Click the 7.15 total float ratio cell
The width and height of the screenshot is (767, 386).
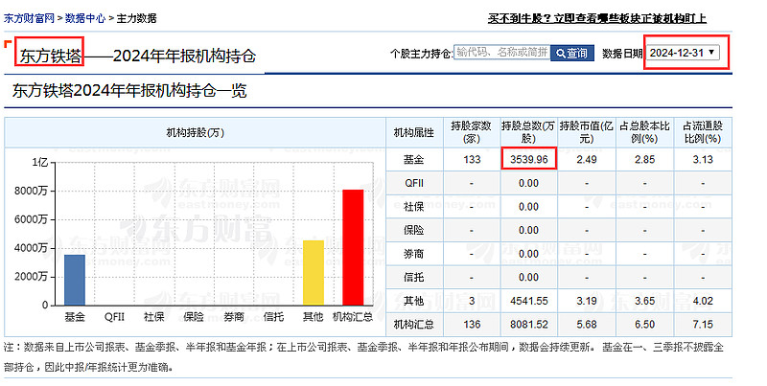click(703, 325)
